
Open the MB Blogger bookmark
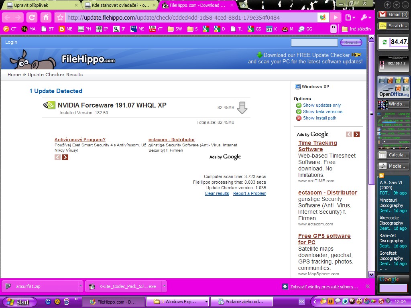coord(66,29)
